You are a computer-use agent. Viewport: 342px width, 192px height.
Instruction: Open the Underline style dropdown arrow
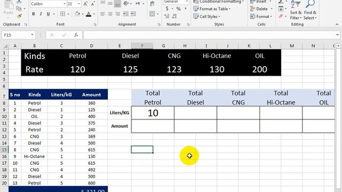[x=53, y=14]
